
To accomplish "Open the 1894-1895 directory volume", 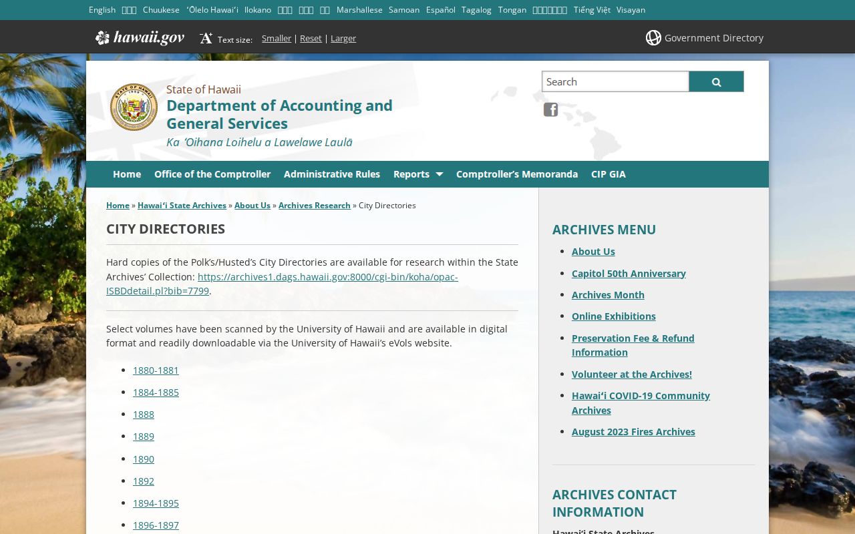I will coord(156,503).
